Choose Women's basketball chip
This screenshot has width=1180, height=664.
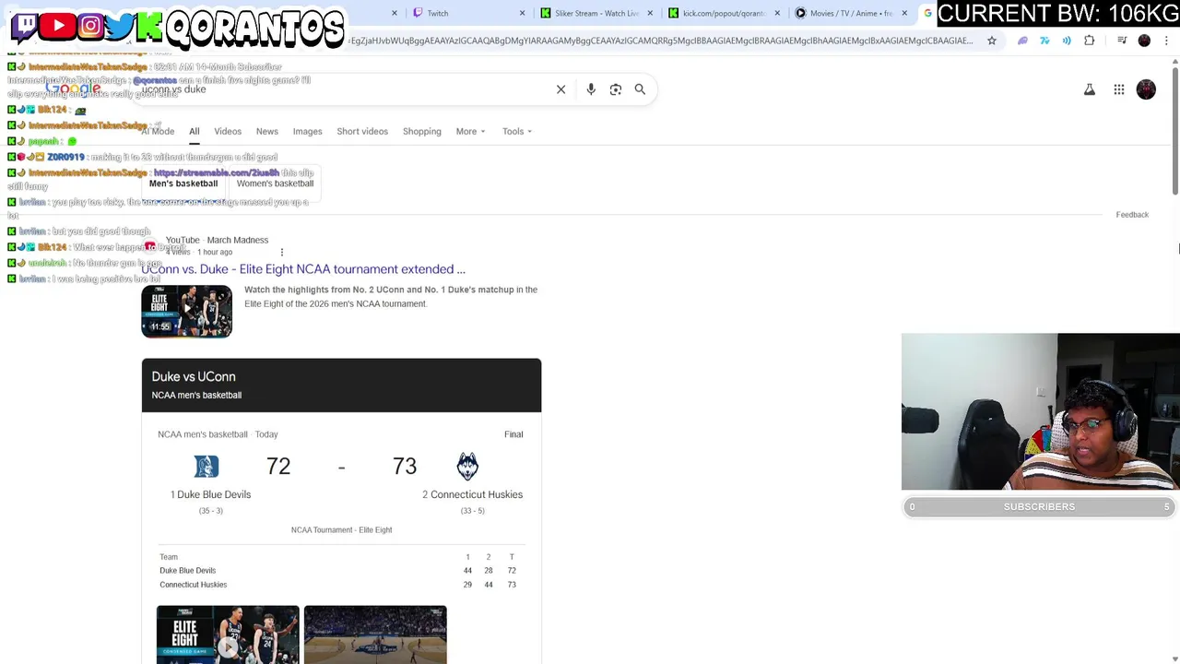275,184
